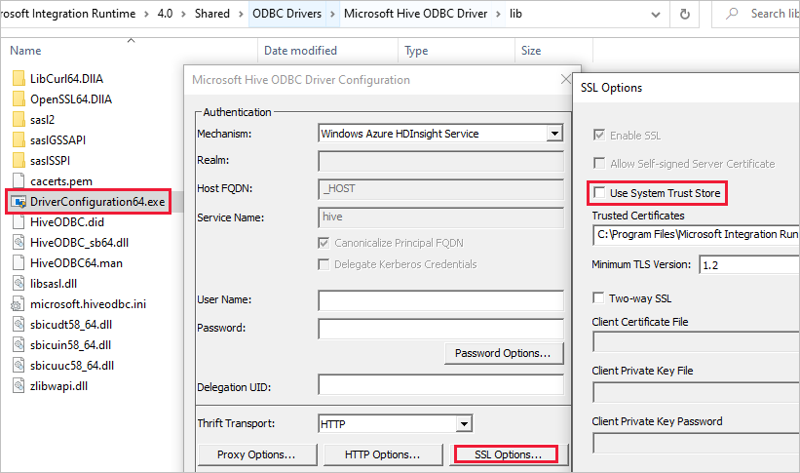Open the Mechanism dropdown
Screen dimensions: 800x473
[x=554, y=134]
